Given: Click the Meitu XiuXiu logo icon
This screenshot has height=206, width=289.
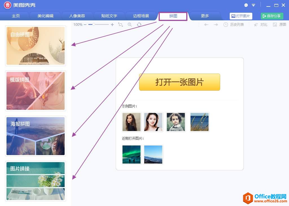Looking at the screenshot, I should (8, 5).
